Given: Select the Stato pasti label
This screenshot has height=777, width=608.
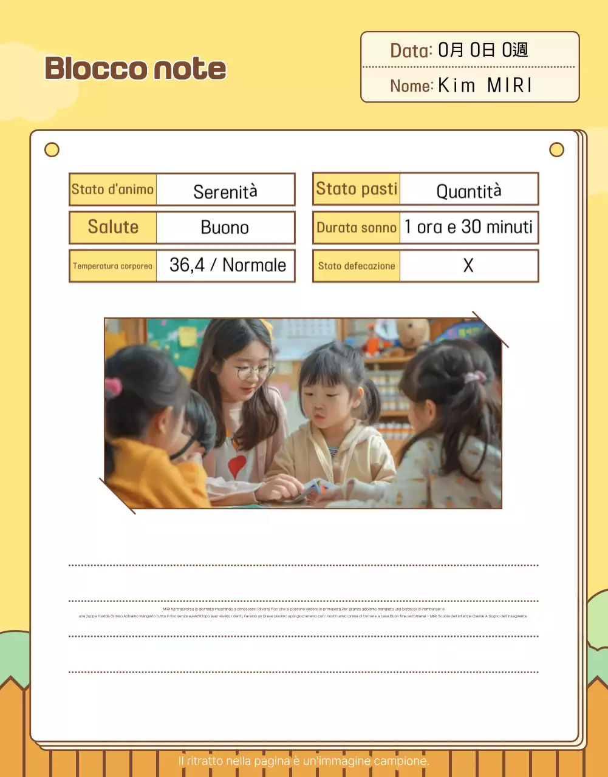Looking at the screenshot, I should point(357,189).
